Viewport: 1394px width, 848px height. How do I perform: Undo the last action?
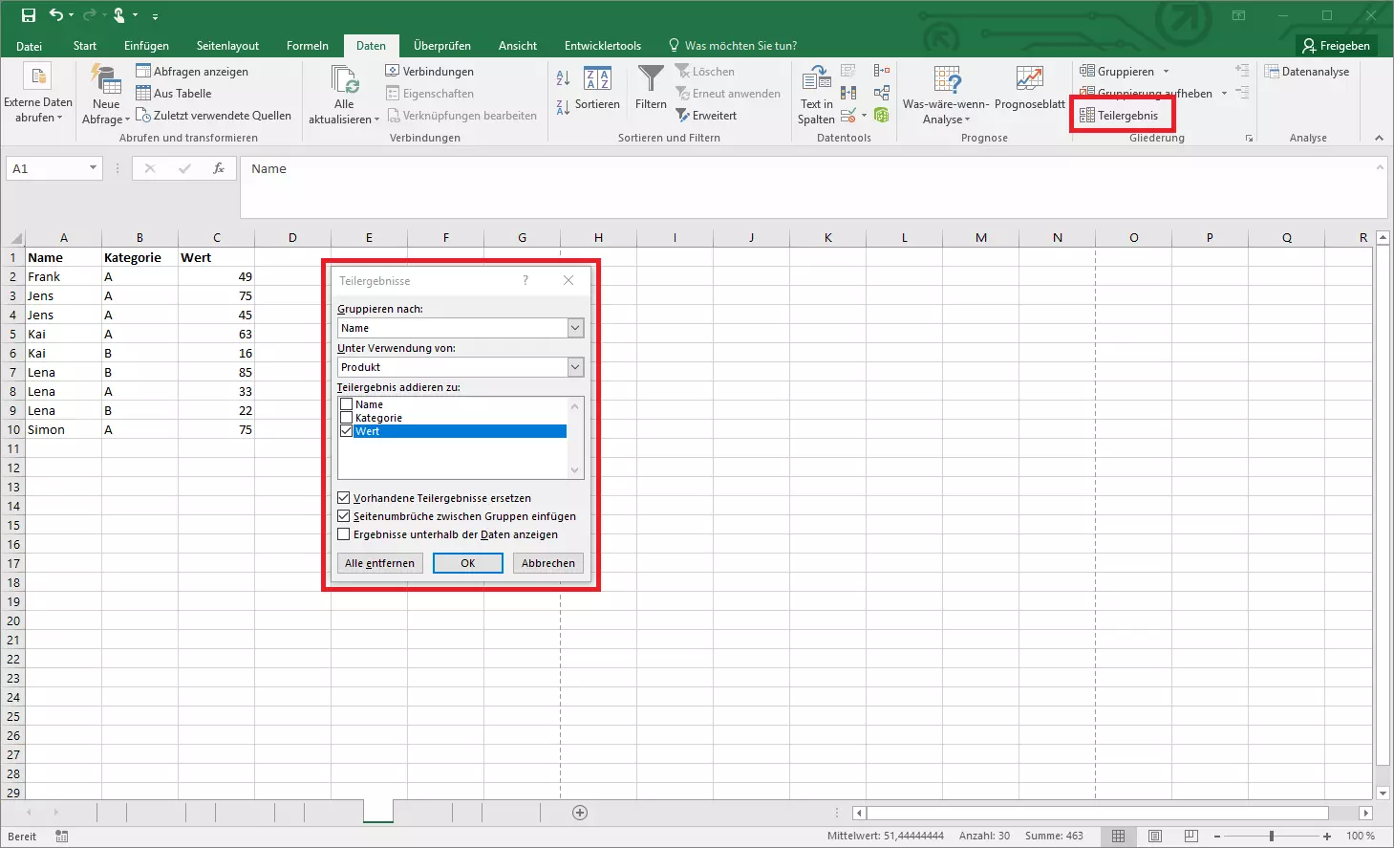click(x=56, y=15)
